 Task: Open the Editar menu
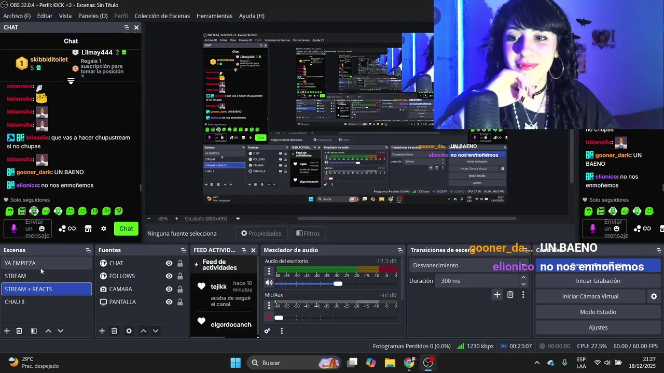[x=45, y=16]
